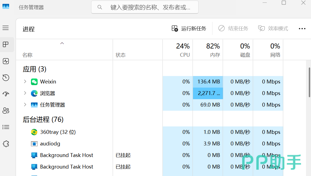Maximize the Task Manager window

pyautogui.click(x=284, y=3)
